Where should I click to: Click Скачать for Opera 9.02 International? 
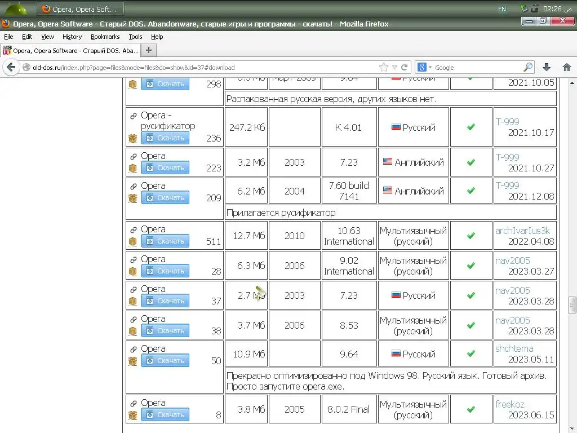(165, 271)
